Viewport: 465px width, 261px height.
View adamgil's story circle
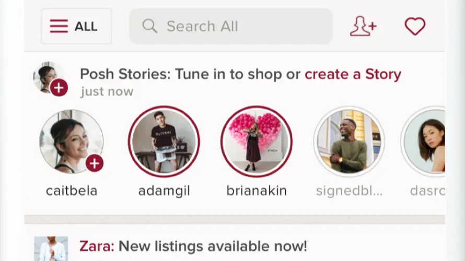164,141
